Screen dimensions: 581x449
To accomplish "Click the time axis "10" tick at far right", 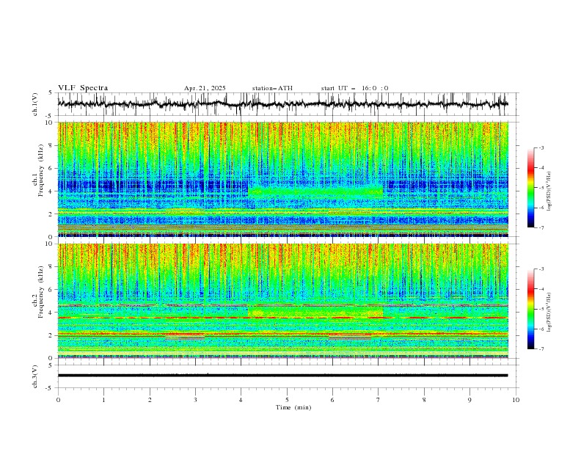I will 516,400.
